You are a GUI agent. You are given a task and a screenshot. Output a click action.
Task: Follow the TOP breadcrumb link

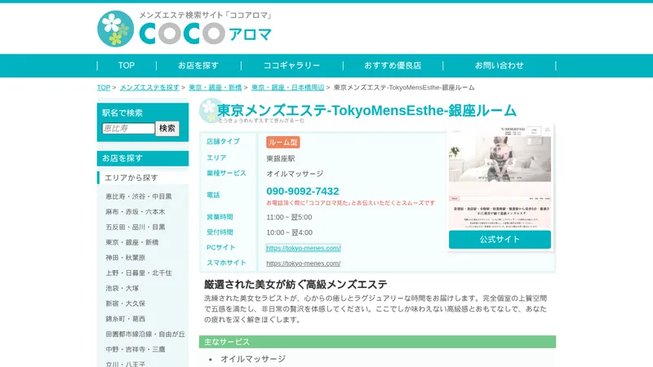[x=104, y=87]
